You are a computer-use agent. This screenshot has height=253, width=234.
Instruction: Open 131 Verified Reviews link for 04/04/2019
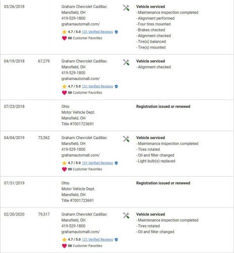pos(97,163)
